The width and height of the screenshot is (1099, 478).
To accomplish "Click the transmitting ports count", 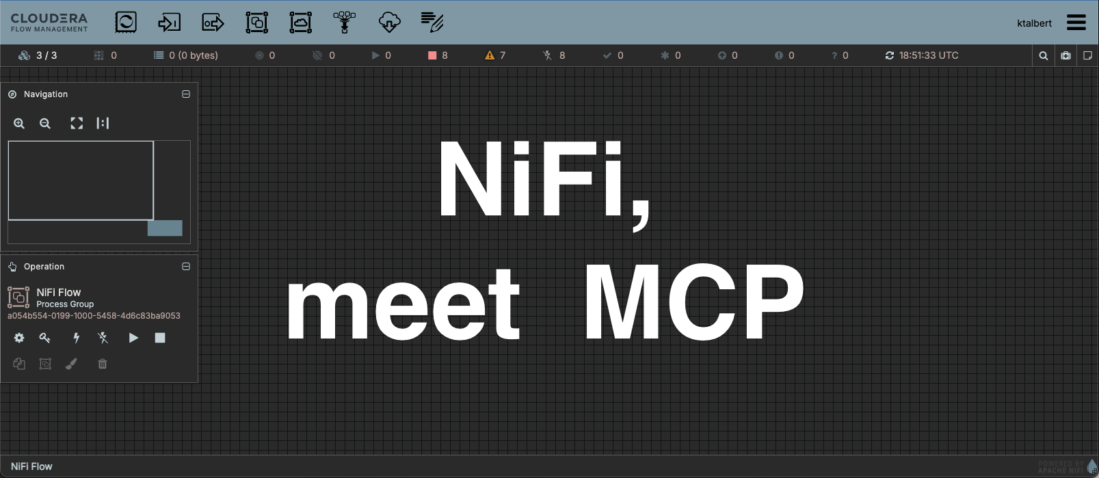I will tap(265, 55).
